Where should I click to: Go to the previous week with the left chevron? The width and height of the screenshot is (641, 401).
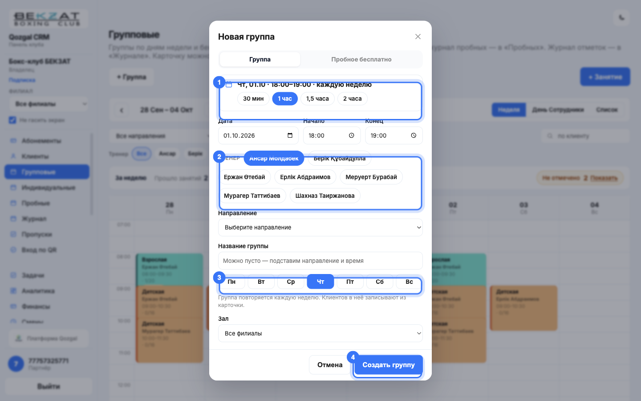(x=122, y=110)
